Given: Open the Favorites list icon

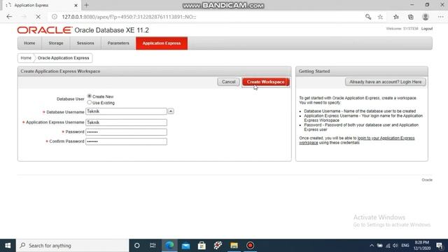Looking at the screenshot, I should 396,17.
